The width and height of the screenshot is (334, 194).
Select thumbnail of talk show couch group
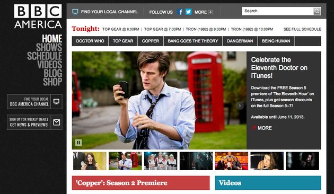[x=232, y=161]
